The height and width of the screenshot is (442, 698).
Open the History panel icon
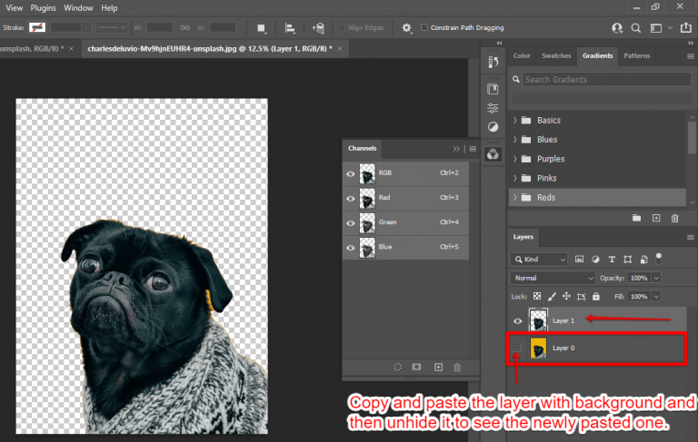(493, 62)
